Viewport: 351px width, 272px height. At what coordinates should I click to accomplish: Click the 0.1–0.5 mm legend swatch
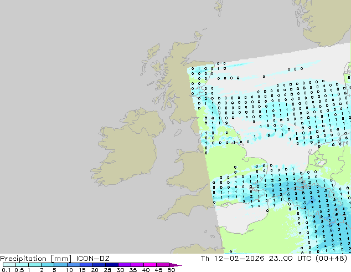click(9, 265)
